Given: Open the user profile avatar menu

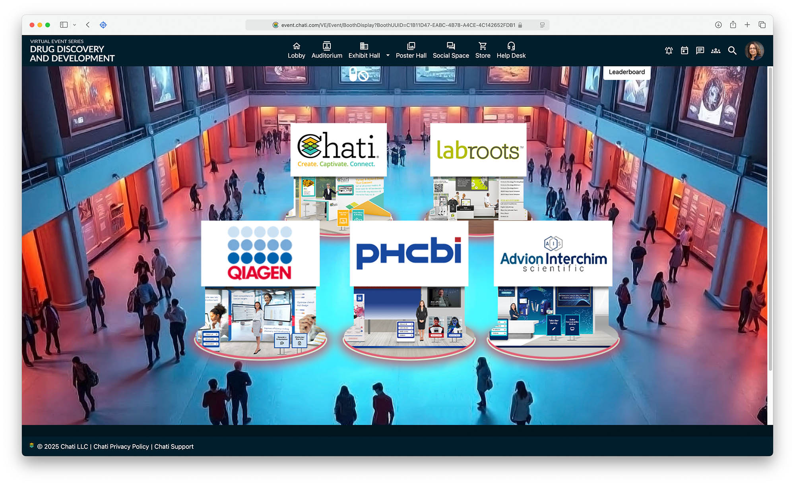Looking at the screenshot, I should 754,51.
